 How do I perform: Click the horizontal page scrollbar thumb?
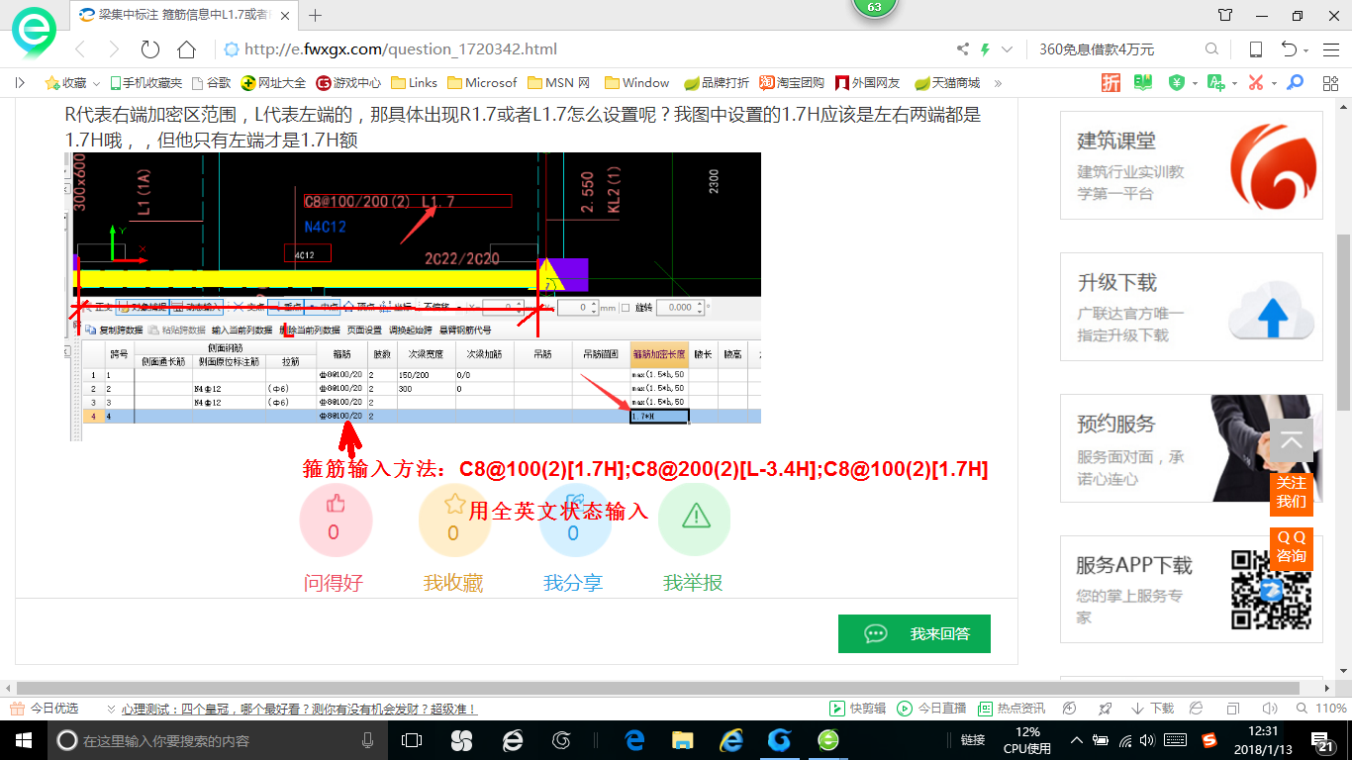click(x=658, y=688)
